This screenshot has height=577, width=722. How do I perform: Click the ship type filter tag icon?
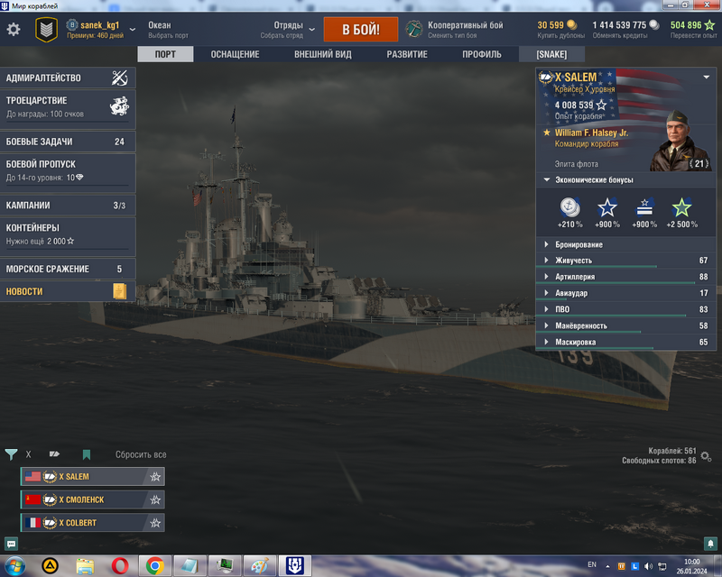pyautogui.click(x=54, y=454)
